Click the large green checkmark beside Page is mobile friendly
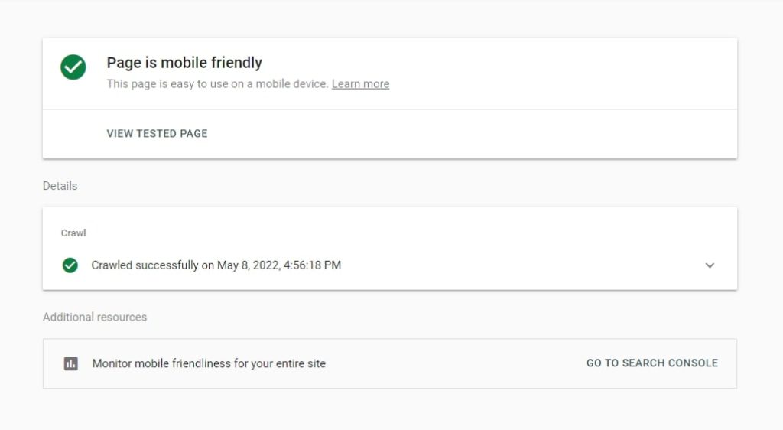The image size is (783, 430). point(73,67)
